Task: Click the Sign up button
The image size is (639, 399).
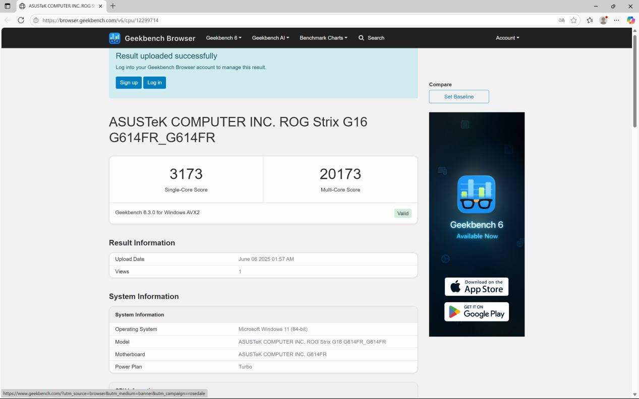Action: [x=129, y=83]
